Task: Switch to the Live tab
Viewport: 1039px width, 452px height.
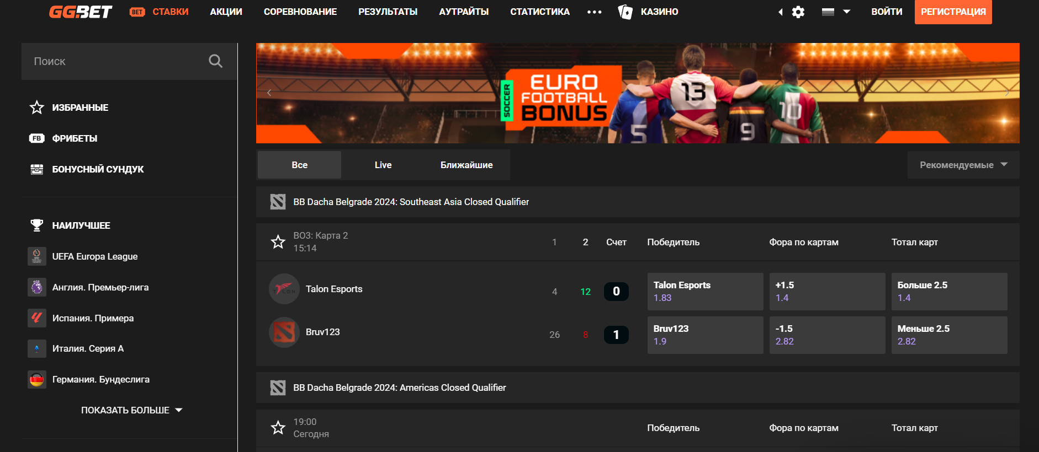Action: tap(383, 165)
